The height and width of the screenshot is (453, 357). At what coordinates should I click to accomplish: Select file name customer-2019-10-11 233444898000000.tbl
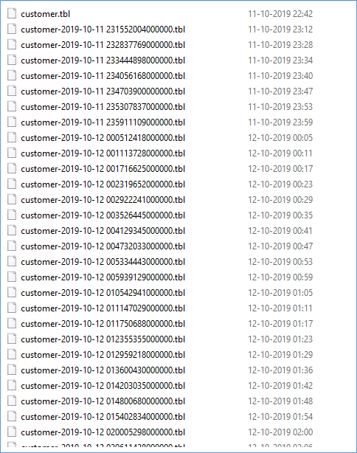103,60
